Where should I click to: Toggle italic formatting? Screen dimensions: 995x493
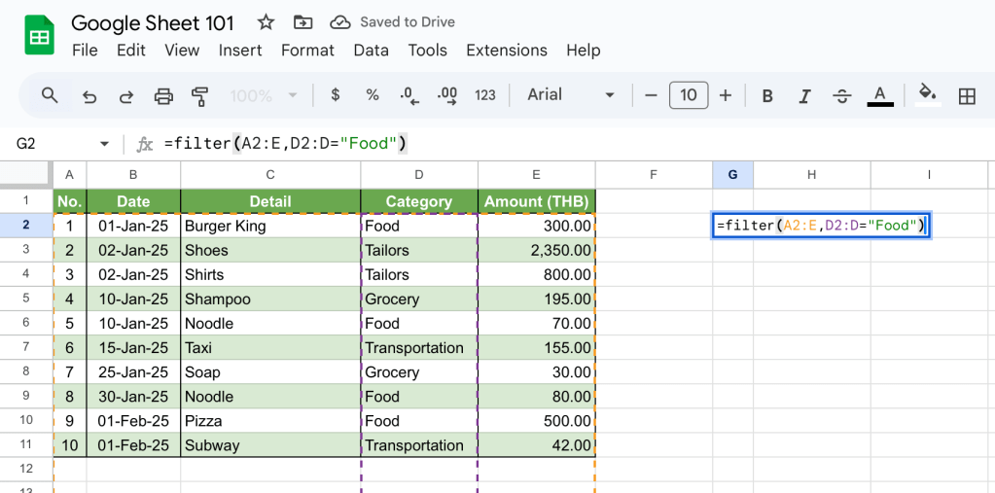tap(804, 95)
